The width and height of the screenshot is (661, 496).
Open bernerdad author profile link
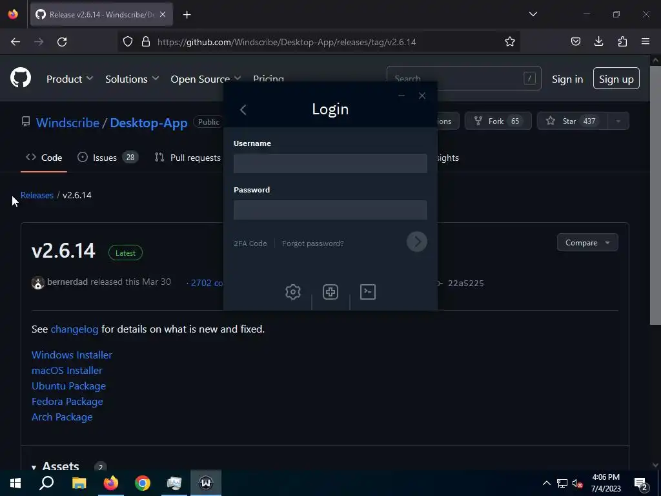click(x=67, y=282)
